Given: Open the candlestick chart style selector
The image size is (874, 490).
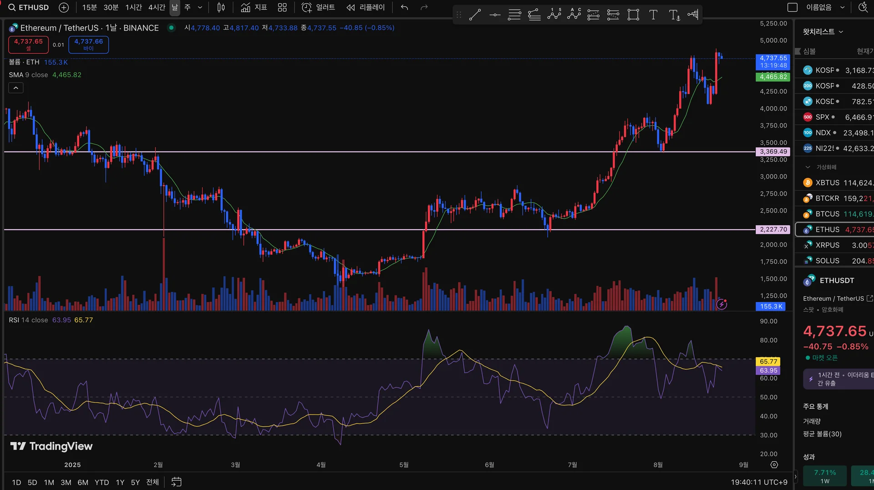Looking at the screenshot, I should (221, 7).
